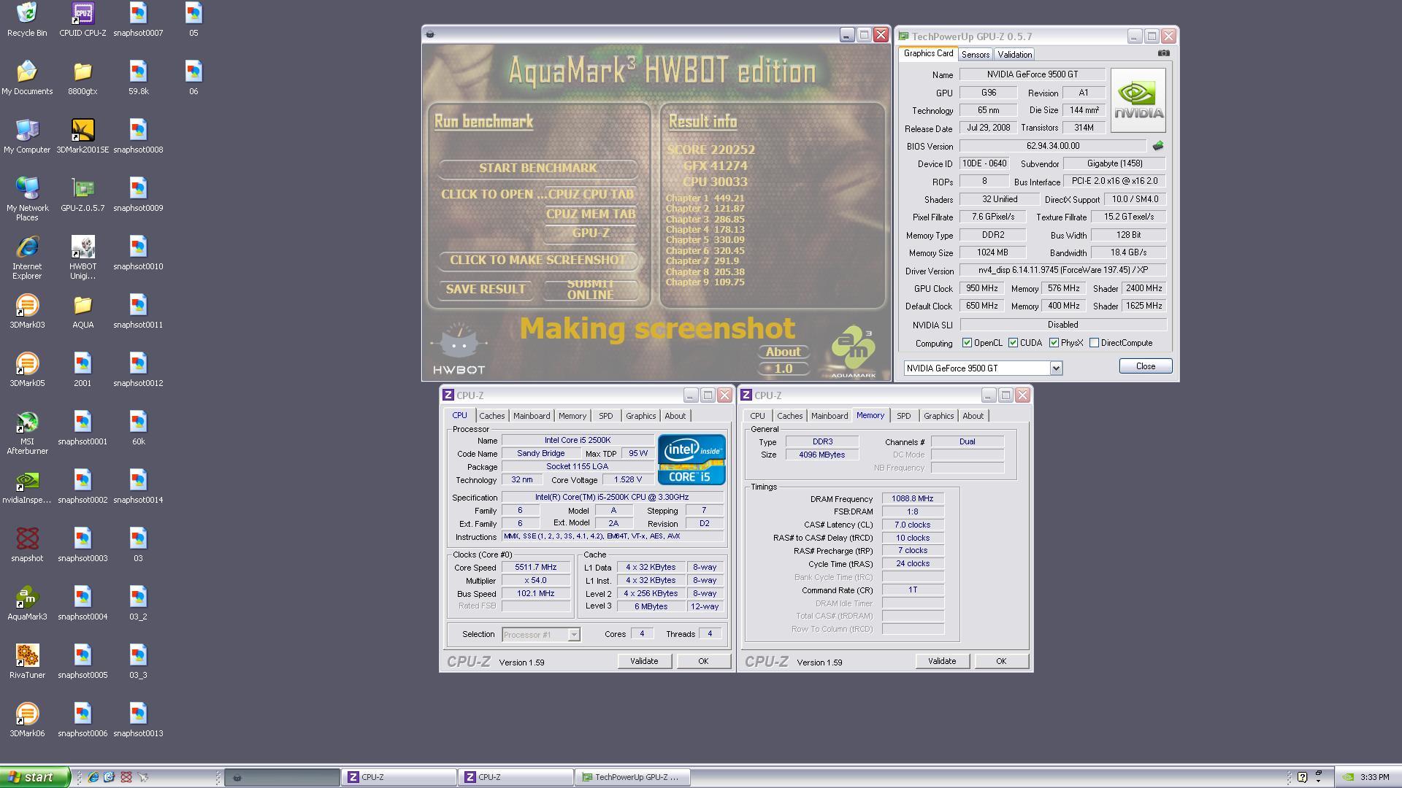
Task: Switch to Sensors tab in GPU-Z
Action: 976,55
